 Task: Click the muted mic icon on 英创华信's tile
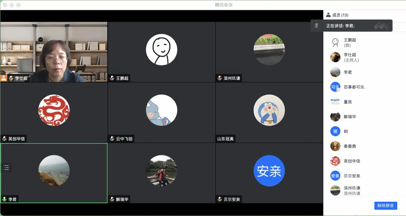[x=4, y=139]
